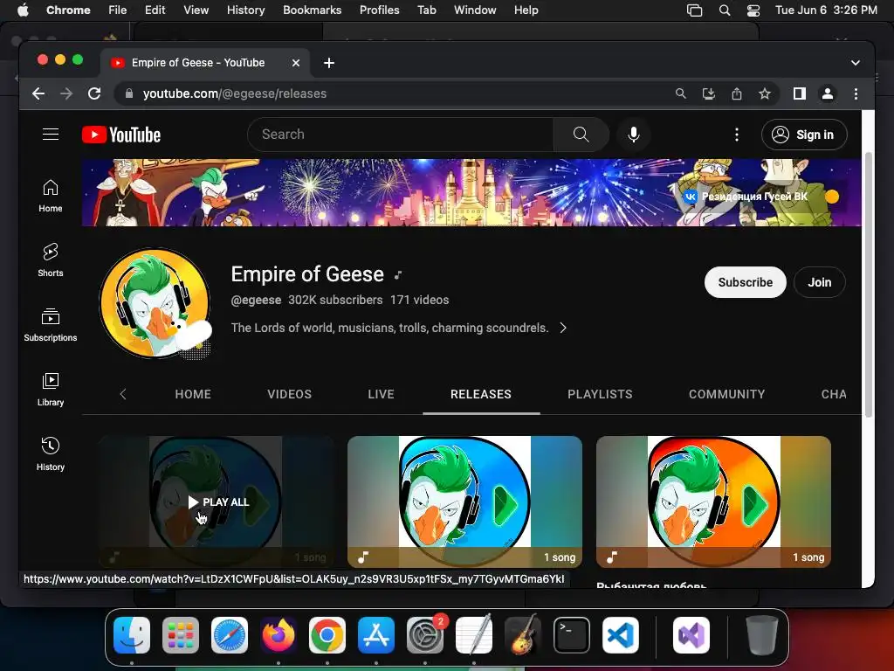
Task: Open the VK link on banner
Action: [x=746, y=197]
